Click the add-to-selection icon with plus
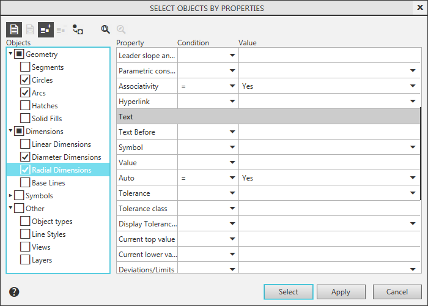The width and height of the screenshot is (428, 306). 46,29
